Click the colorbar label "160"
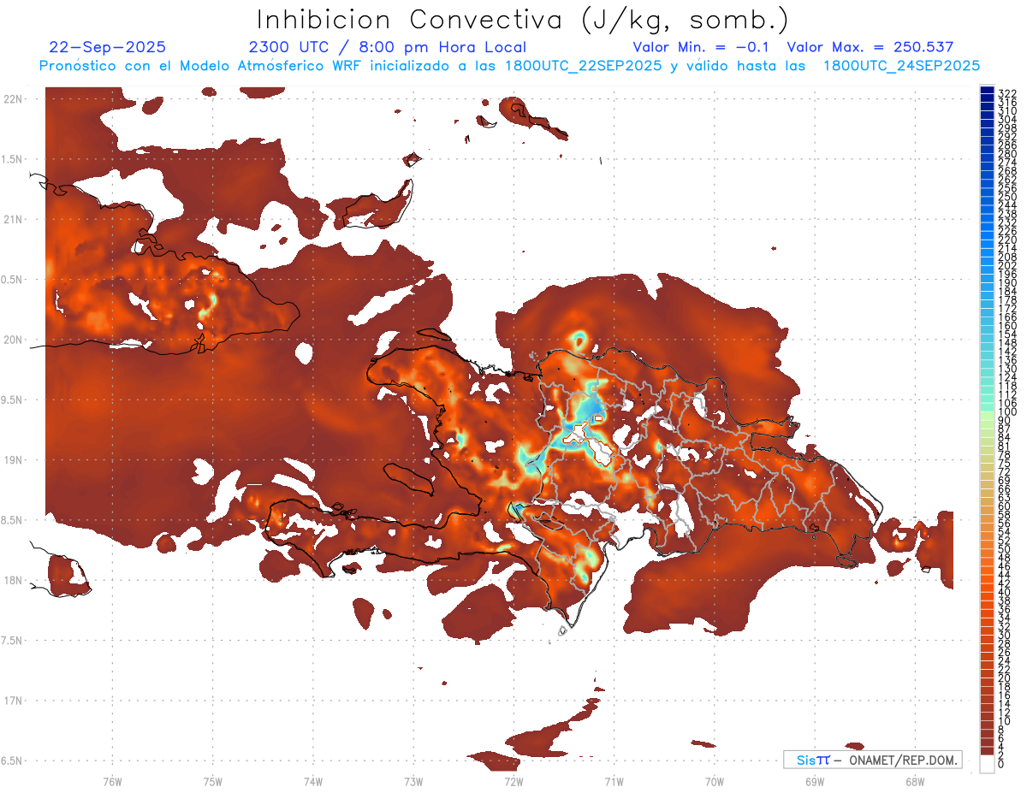The width and height of the screenshot is (1027, 793). point(1007,326)
